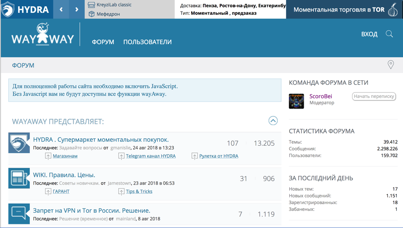Screen dimensions: 403x228
Task: Open Tips & Tricks subforum link
Action: pos(139,191)
